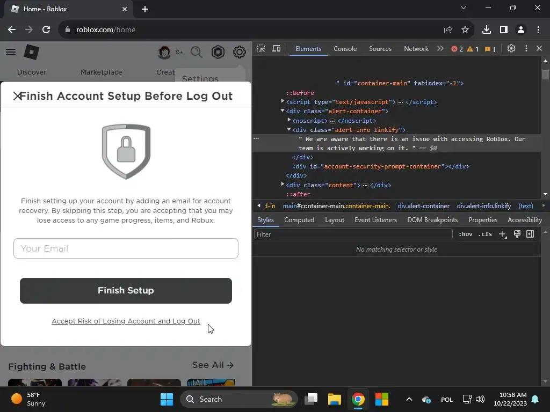Screen dimensions: 550x412
Task: Close the DevTools panel
Action: tap(539, 48)
